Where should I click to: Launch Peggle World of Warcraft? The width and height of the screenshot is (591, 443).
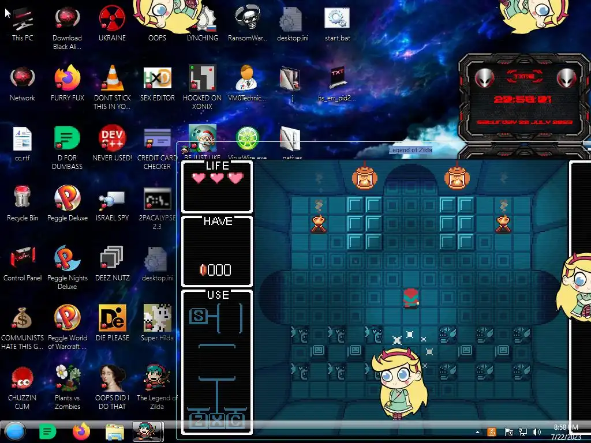(67, 328)
